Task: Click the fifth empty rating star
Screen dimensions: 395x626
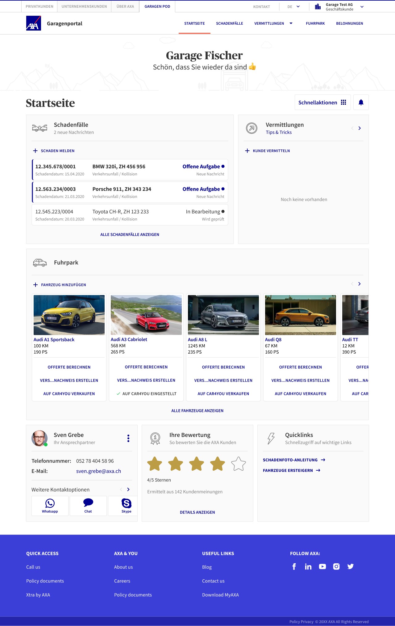Action: pos(239,464)
